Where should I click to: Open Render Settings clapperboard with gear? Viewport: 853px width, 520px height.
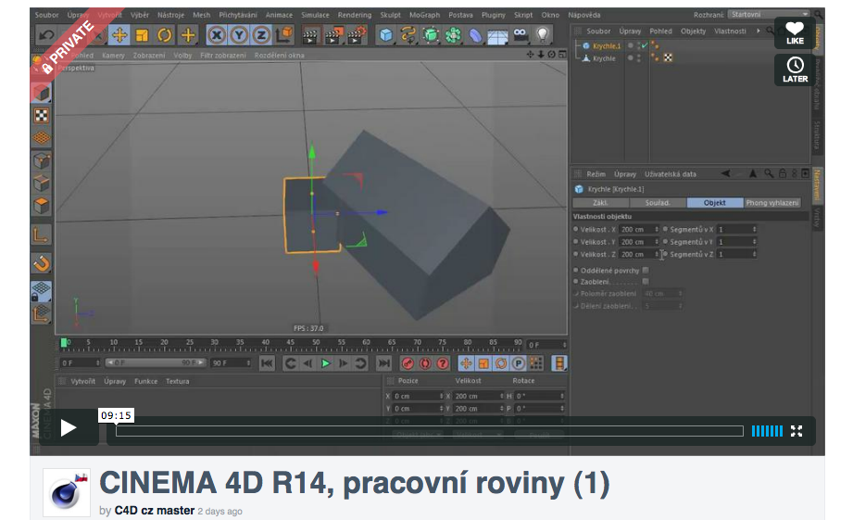[357, 35]
